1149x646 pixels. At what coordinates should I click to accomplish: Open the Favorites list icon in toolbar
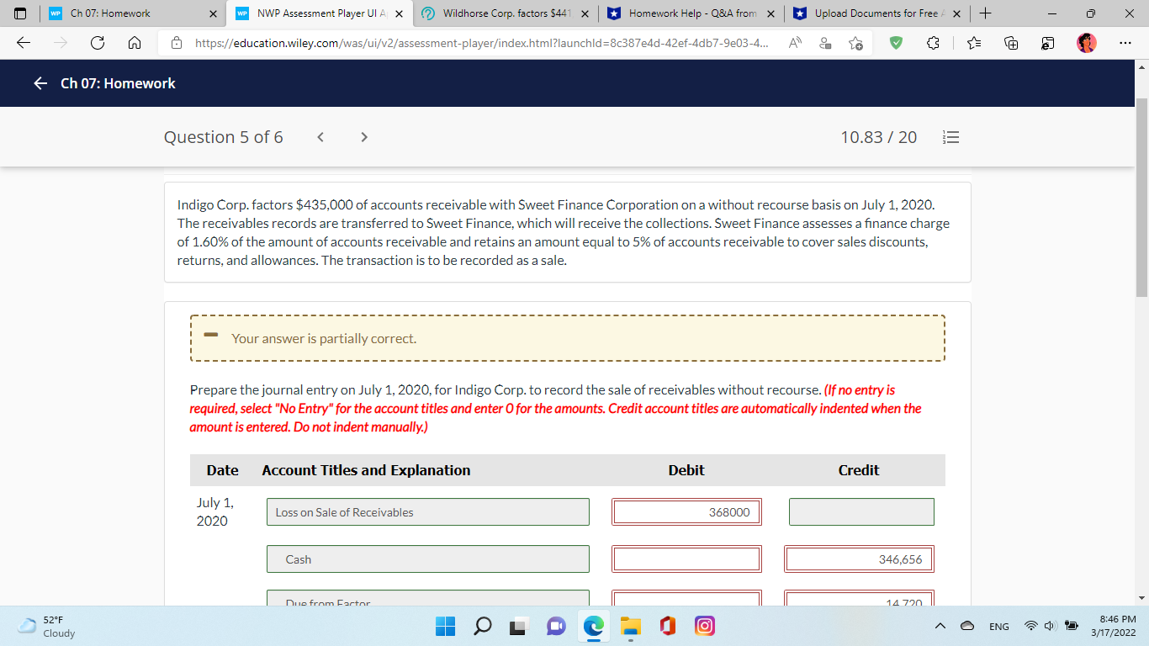973,42
